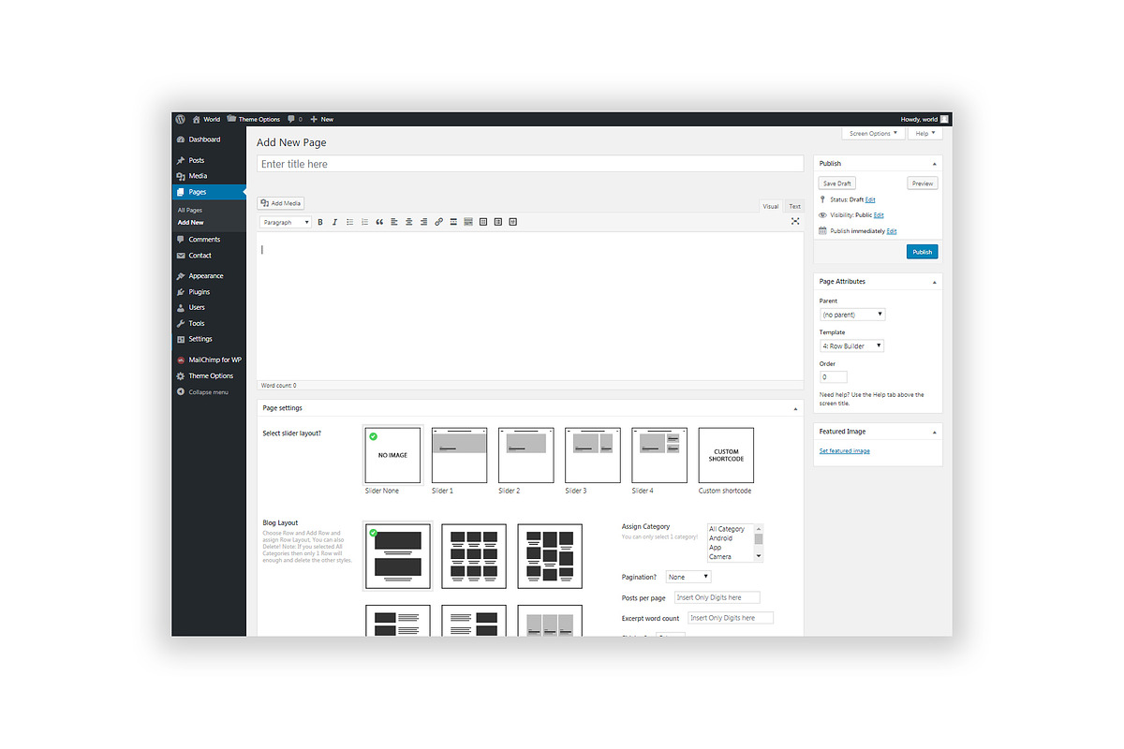Viewport: 1124px width, 749px height.
Task: Toggle bold formatting in editor toolbar
Action: [319, 222]
